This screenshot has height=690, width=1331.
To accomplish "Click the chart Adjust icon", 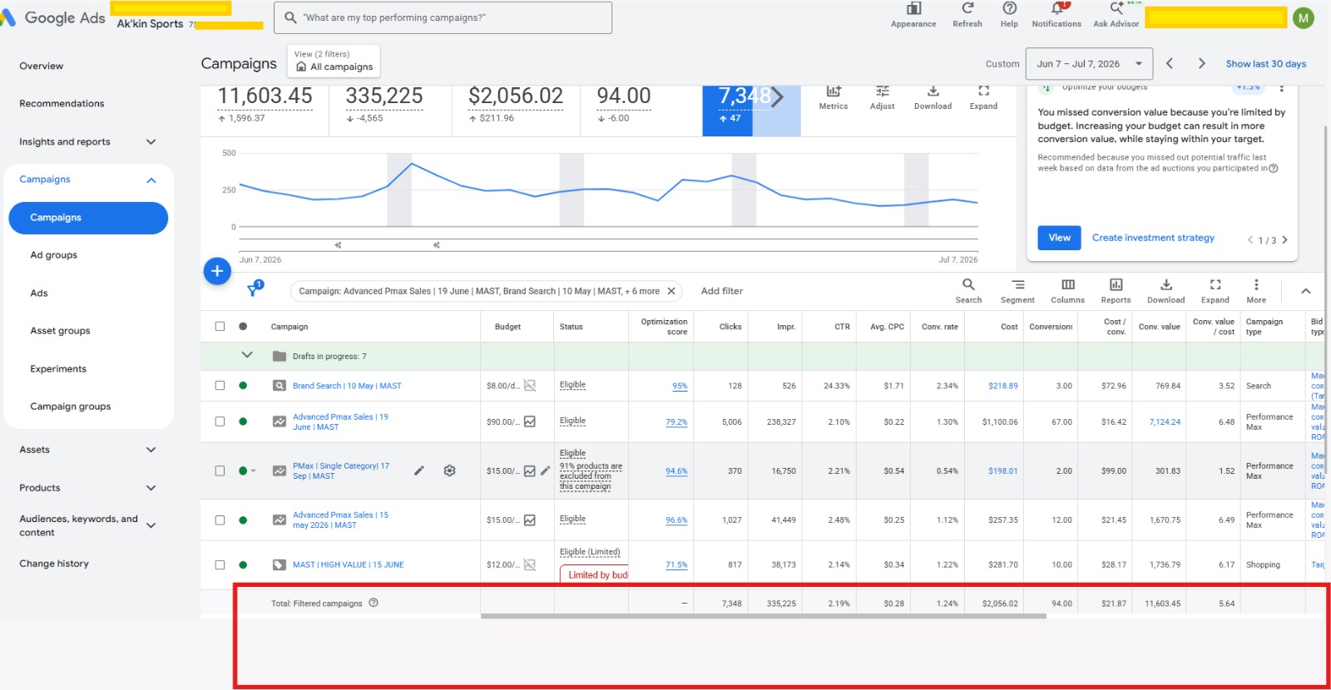I will [x=883, y=91].
